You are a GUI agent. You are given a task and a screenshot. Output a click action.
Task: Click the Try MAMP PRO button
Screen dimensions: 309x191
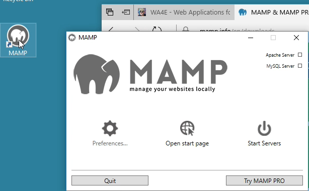(264, 180)
